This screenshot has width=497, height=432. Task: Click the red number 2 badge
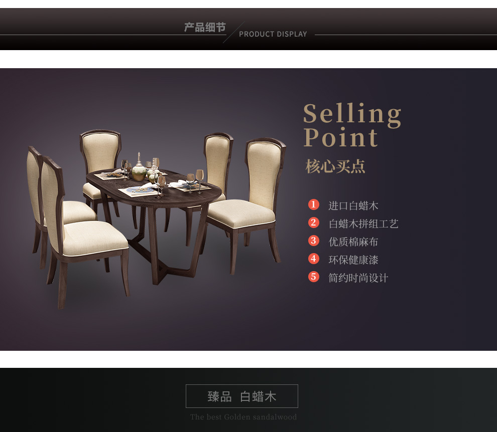313,223
